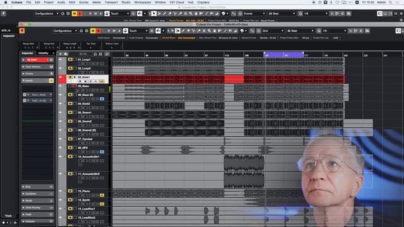
Task: Click the colour tool palette icon in front toolbar
Action: [242, 31]
